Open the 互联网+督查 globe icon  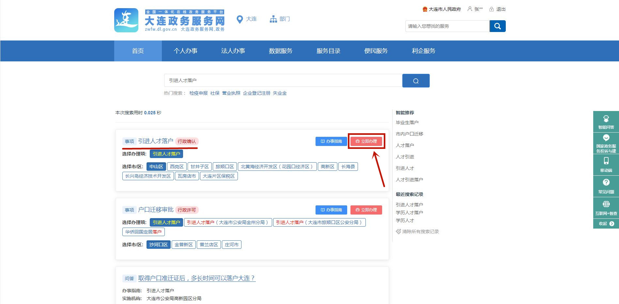pyautogui.click(x=606, y=204)
